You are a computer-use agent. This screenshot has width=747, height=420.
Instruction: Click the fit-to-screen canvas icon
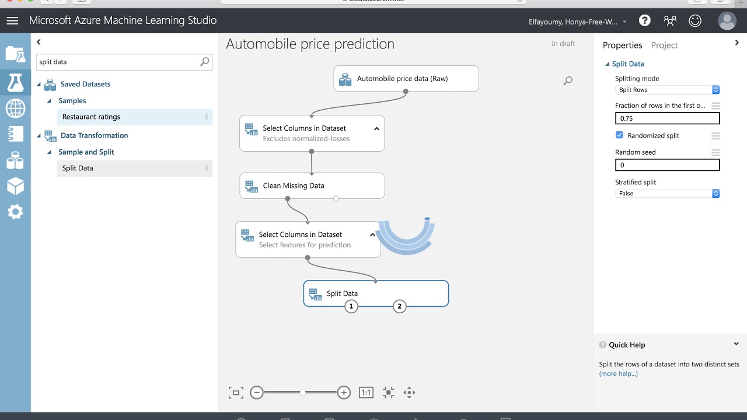pyautogui.click(x=236, y=393)
